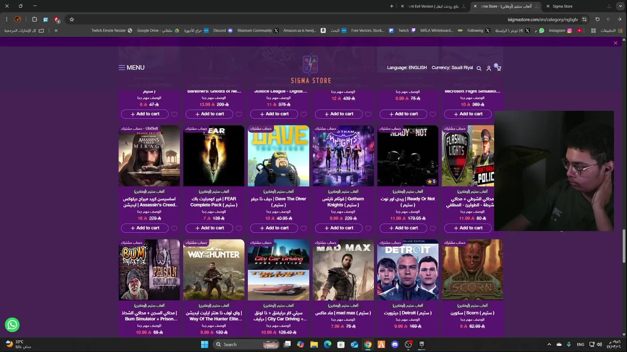Open the shopping cart icon
The height and width of the screenshot is (352, 627).
tap(498, 68)
